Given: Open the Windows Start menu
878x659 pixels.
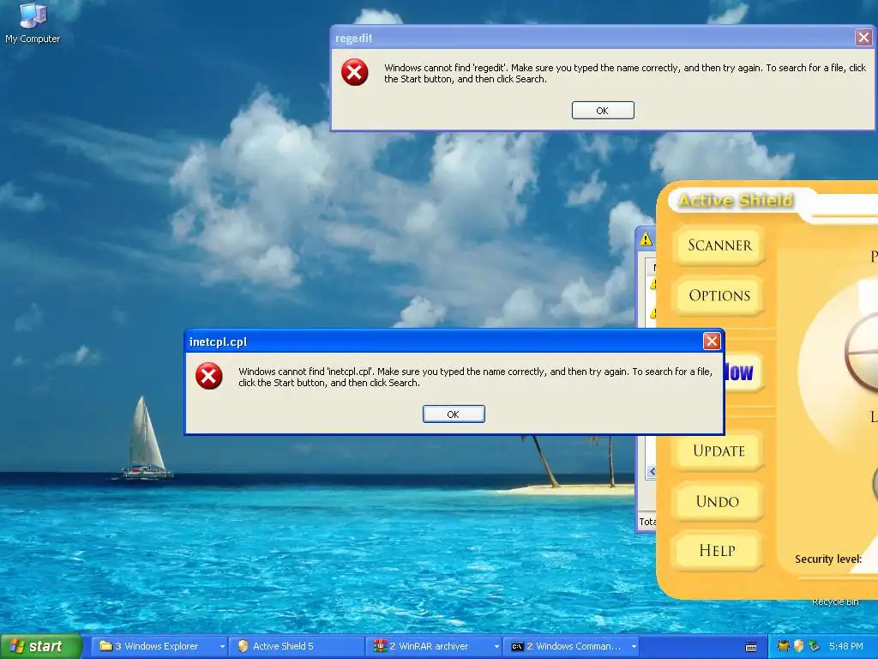Looking at the screenshot, I should pos(40,647).
